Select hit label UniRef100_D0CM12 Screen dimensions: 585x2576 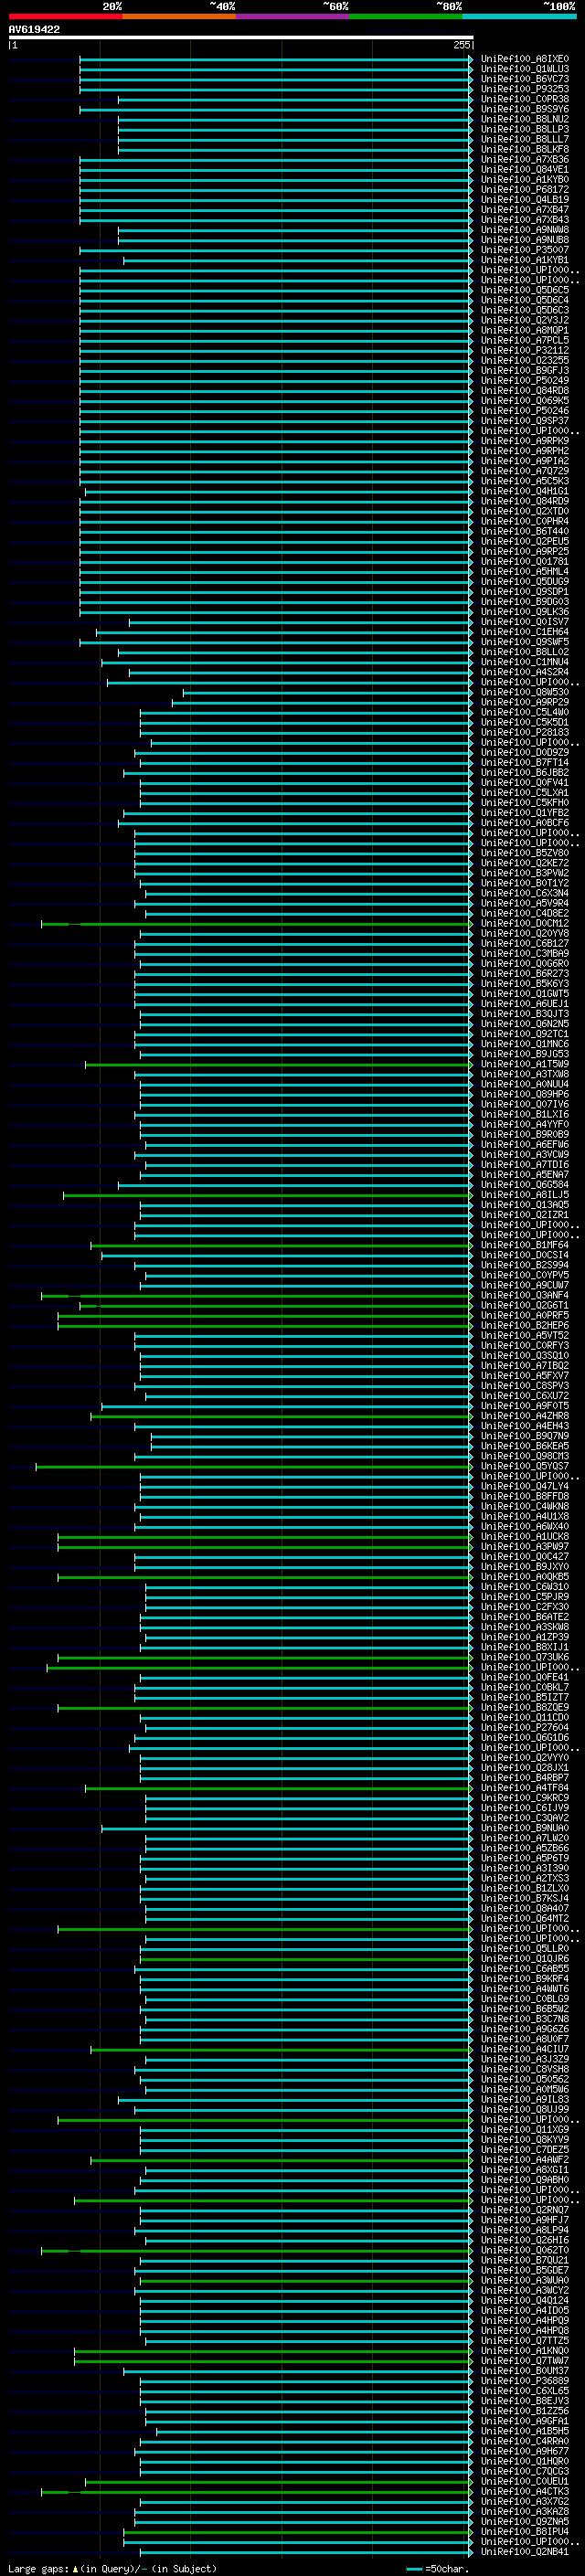pyautogui.click(x=524, y=923)
